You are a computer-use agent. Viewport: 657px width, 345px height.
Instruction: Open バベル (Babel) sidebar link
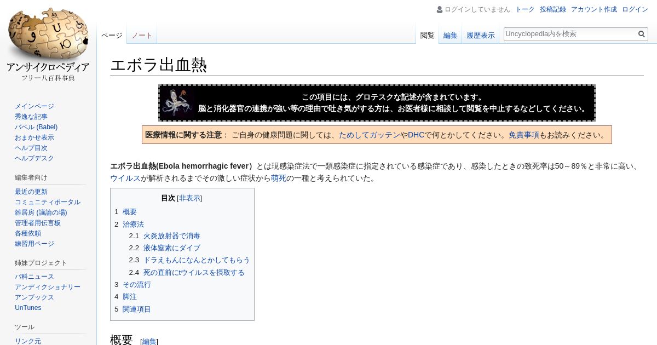tap(36, 127)
